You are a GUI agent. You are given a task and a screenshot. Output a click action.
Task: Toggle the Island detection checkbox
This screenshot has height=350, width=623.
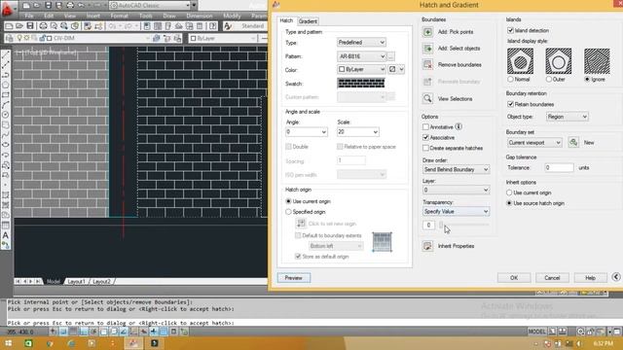pyautogui.click(x=510, y=30)
